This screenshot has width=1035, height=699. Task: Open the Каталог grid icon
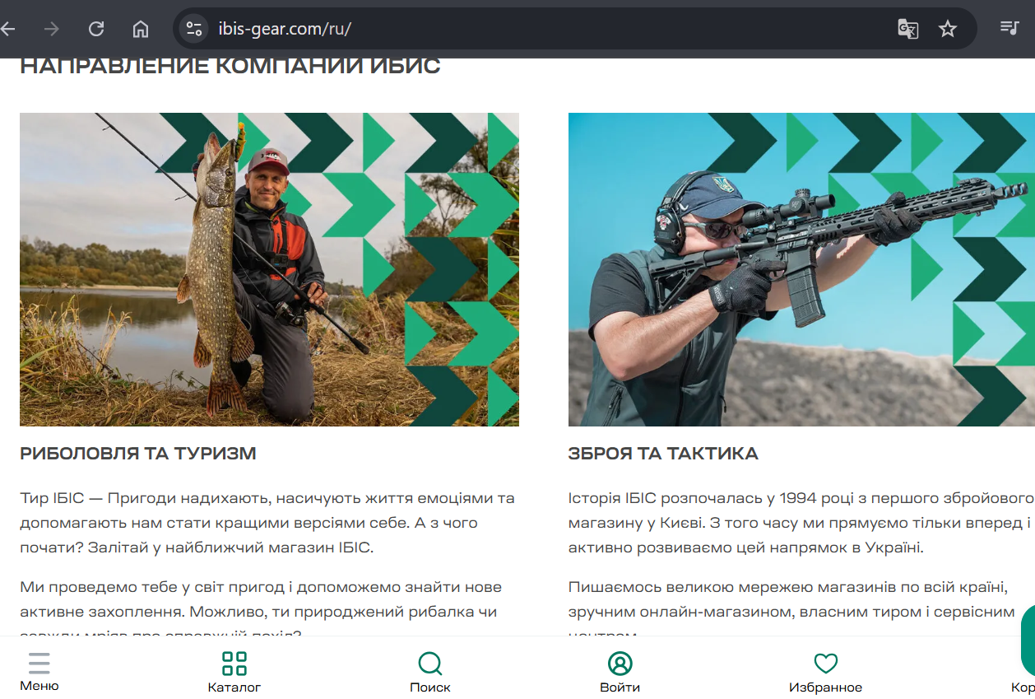click(234, 663)
